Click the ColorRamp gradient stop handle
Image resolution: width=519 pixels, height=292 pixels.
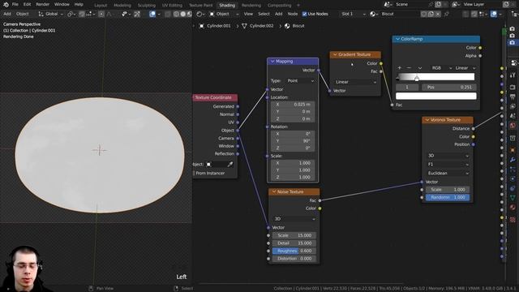point(417,78)
